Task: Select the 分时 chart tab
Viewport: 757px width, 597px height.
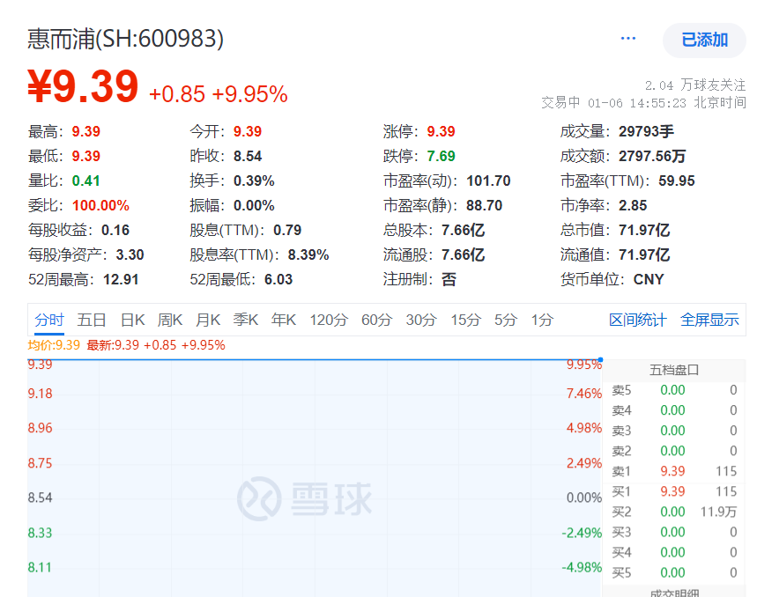Action: coord(48,320)
